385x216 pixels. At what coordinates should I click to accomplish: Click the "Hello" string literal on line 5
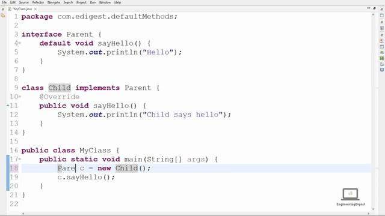point(158,52)
